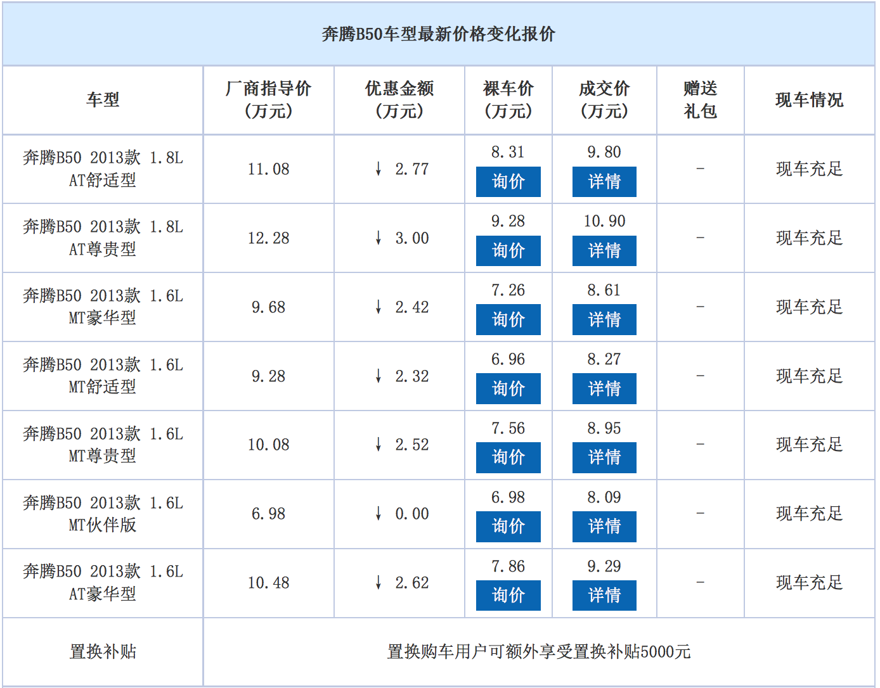This screenshot has width=880, height=688.
Task: Request 询价 for 1.6L MT舒适型
Action: point(508,389)
